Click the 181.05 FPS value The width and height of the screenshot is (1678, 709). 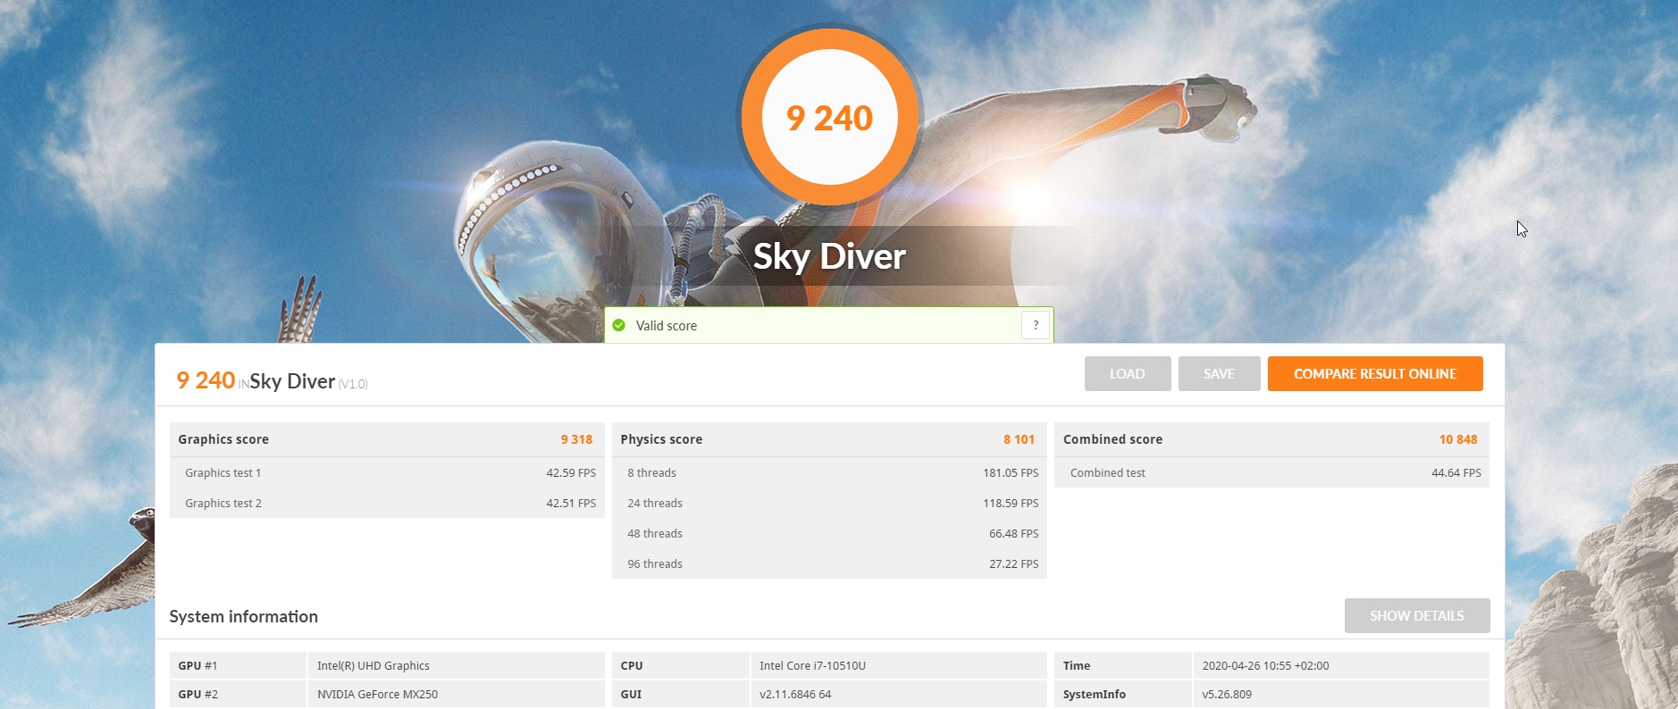pos(1011,473)
